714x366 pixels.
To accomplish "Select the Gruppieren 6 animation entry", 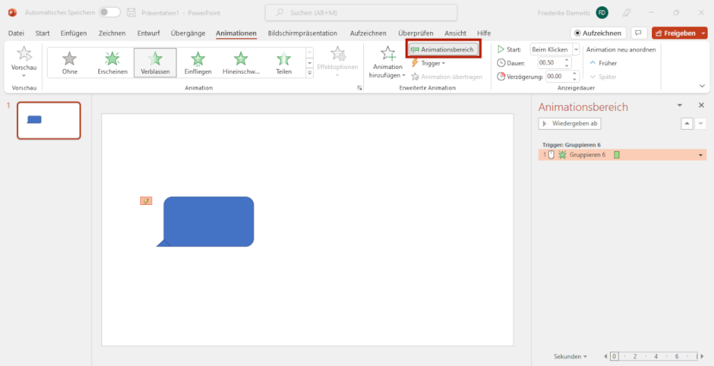I will [622, 155].
